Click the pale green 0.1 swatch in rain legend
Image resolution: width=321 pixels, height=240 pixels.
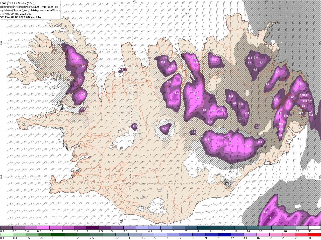click(6, 235)
